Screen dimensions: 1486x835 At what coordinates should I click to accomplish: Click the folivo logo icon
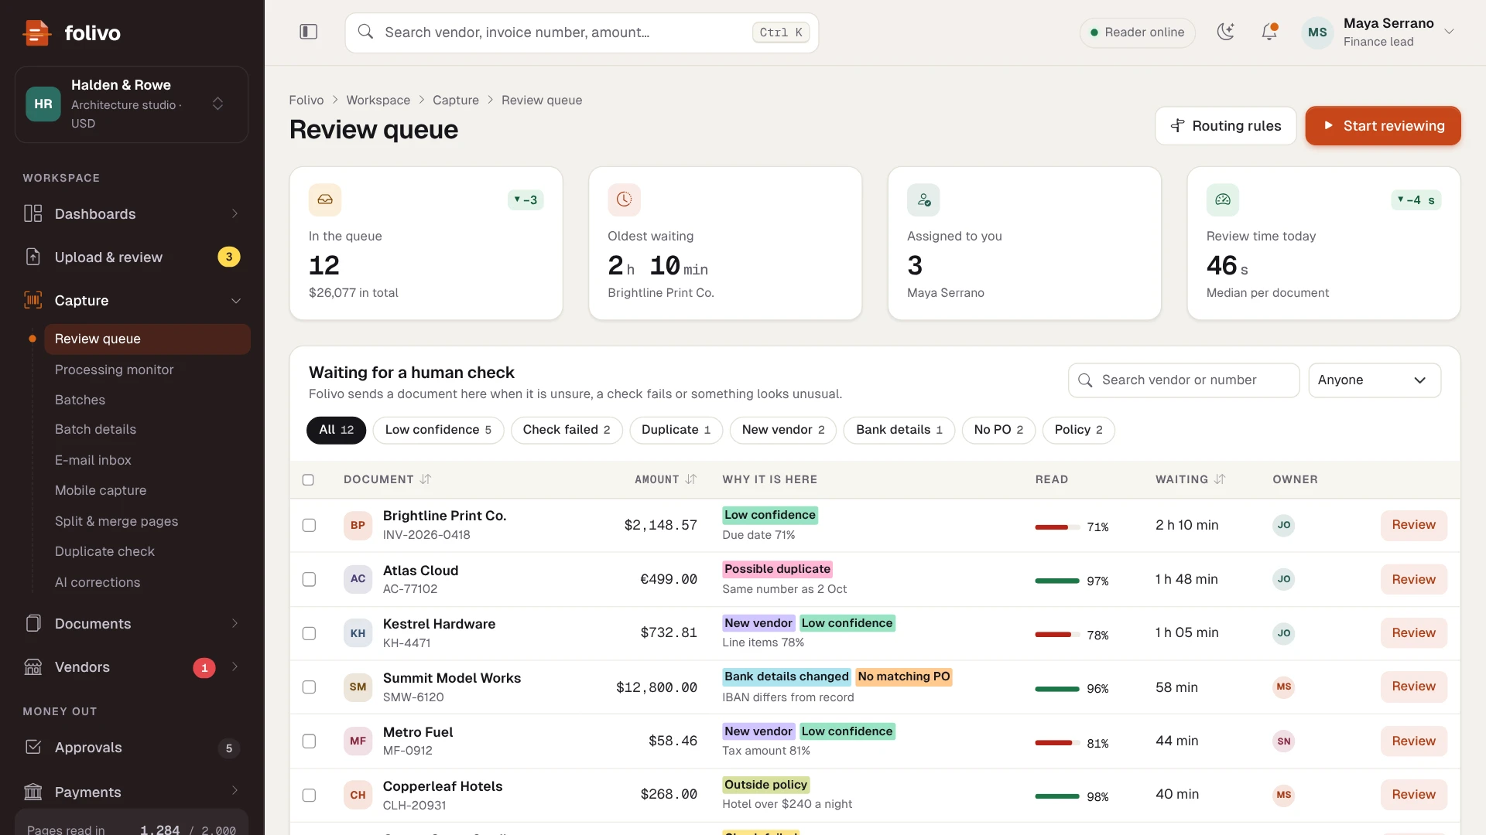37,32
